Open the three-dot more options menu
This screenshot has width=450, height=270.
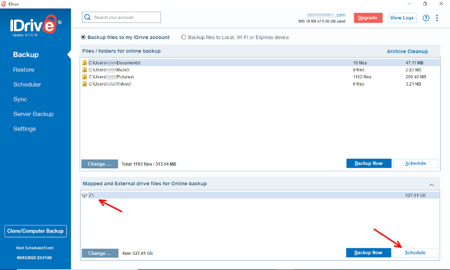tap(437, 18)
